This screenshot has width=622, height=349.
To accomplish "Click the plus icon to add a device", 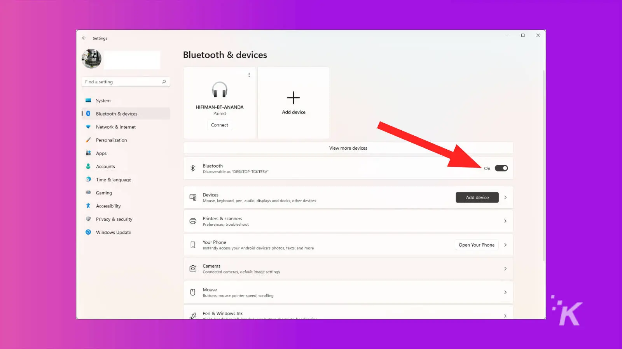I will pyautogui.click(x=294, y=98).
